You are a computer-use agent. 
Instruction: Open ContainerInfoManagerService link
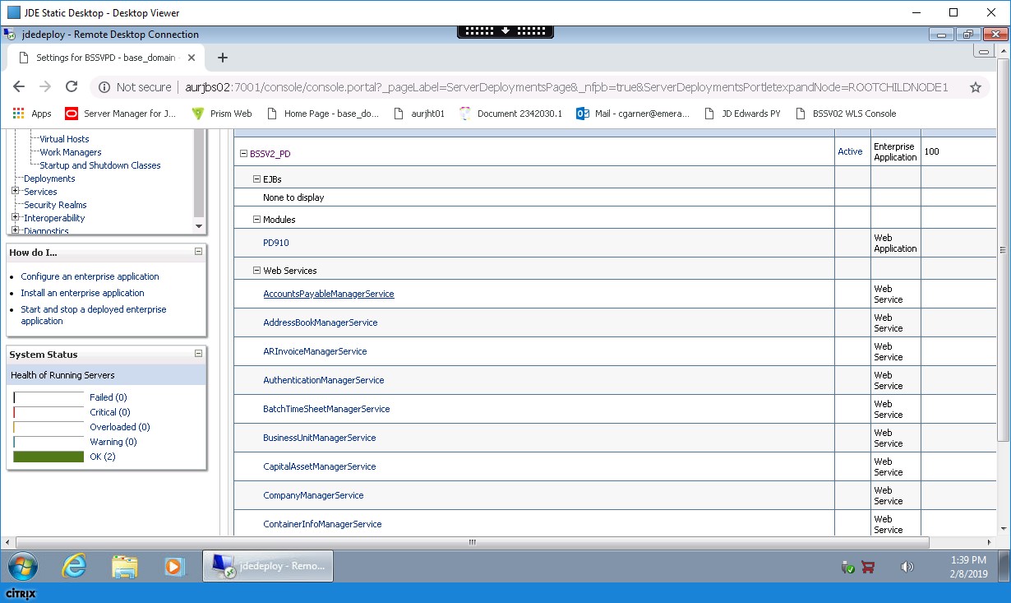pyautogui.click(x=322, y=524)
